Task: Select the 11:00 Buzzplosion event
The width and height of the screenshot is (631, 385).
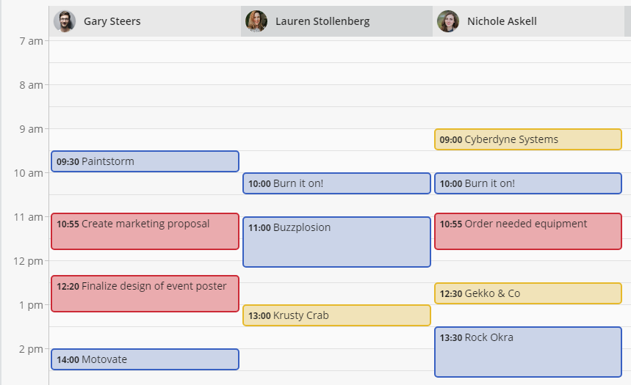Action: 336,241
